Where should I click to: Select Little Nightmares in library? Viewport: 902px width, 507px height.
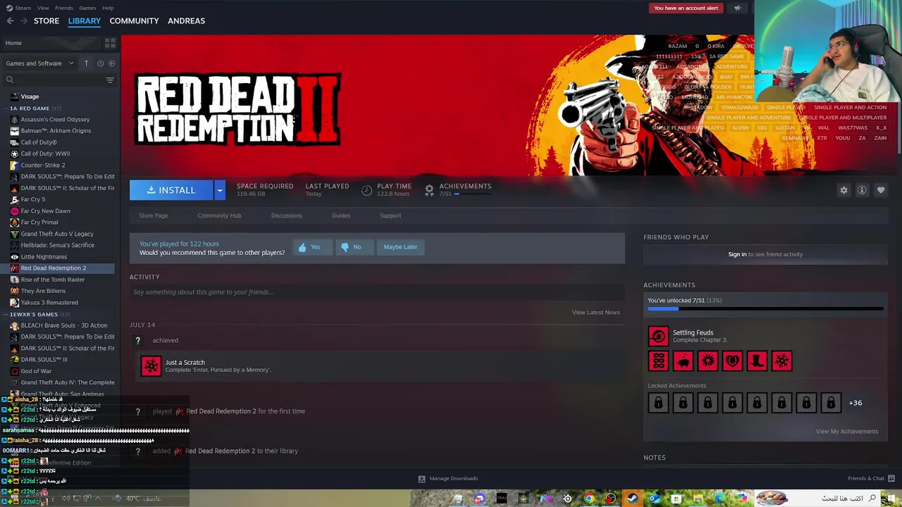(x=44, y=257)
